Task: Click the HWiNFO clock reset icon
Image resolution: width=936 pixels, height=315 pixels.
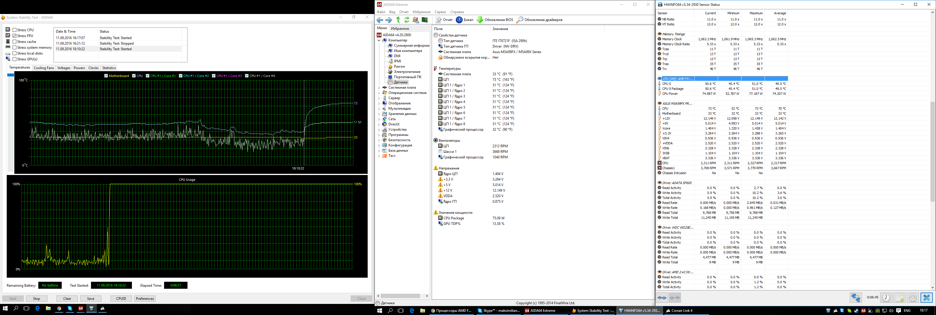Action: point(886,298)
